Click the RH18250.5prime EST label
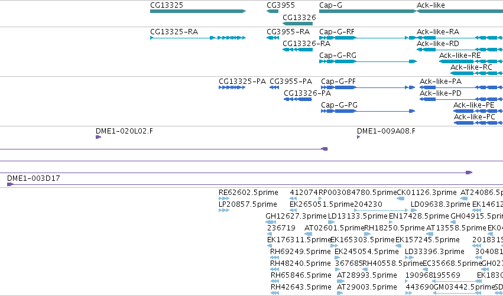This screenshot has width=503, height=296. click(395, 228)
